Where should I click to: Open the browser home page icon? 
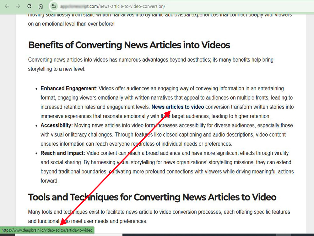tap(41, 6)
